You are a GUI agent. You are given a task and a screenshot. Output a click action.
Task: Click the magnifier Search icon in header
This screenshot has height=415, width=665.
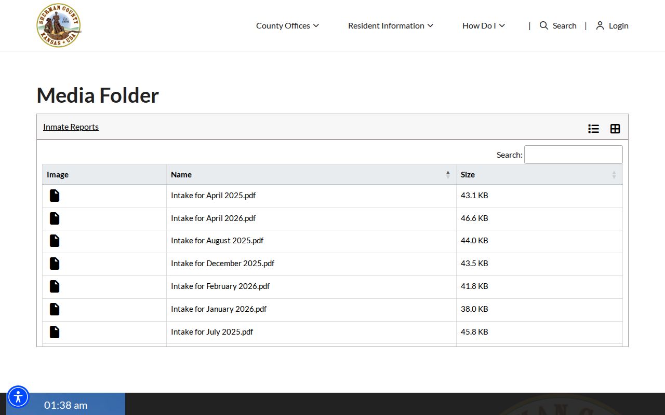(x=544, y=25)
